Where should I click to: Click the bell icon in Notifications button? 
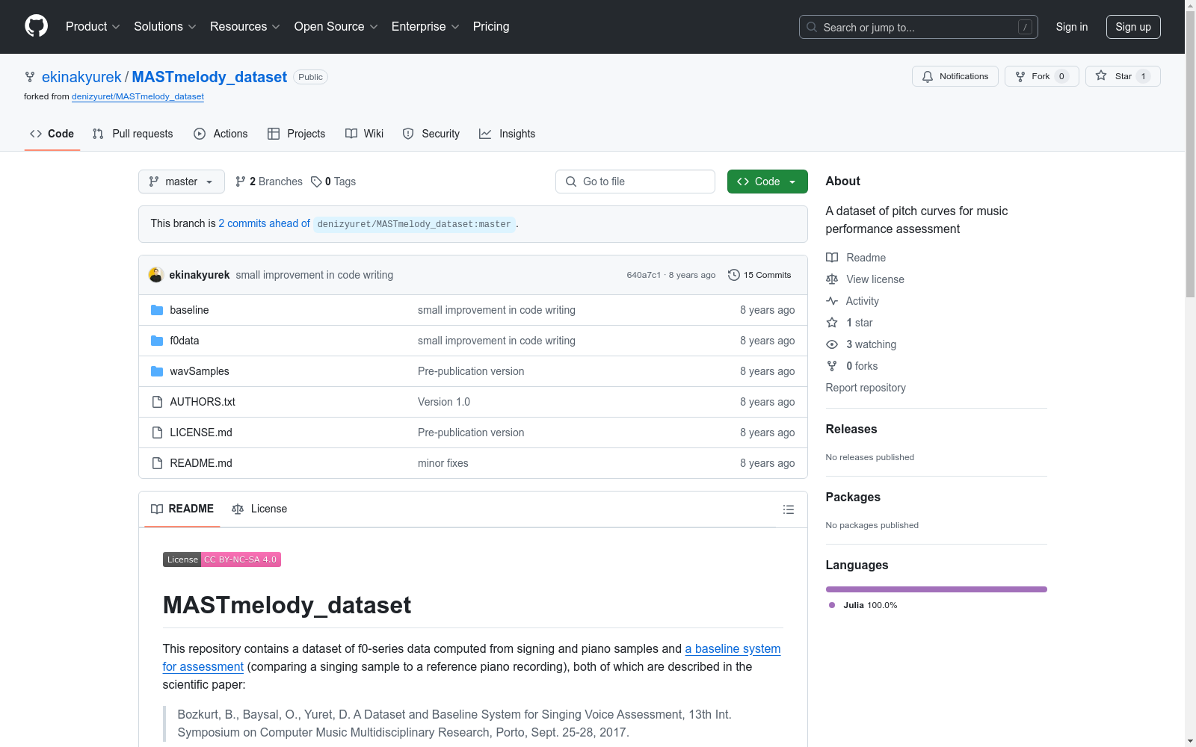coord(928,76)
